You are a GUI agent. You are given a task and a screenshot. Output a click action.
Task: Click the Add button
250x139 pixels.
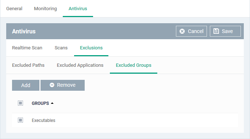tap(26, 85)
